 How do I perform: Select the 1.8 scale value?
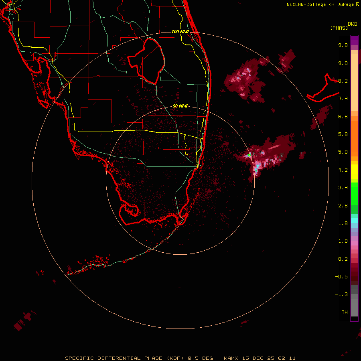343,223
